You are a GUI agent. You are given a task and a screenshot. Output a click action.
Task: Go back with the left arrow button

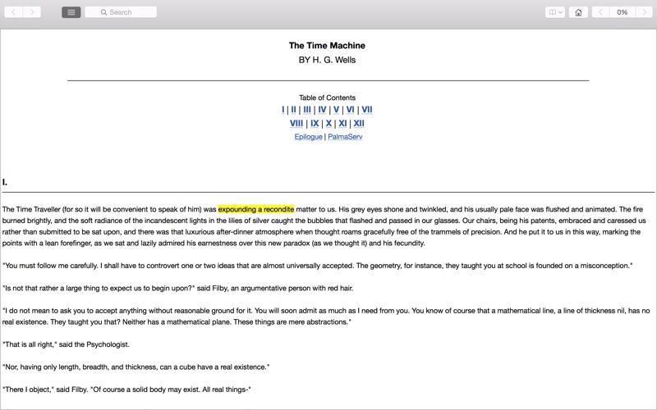pyautogui.click(x=13, y=12)
